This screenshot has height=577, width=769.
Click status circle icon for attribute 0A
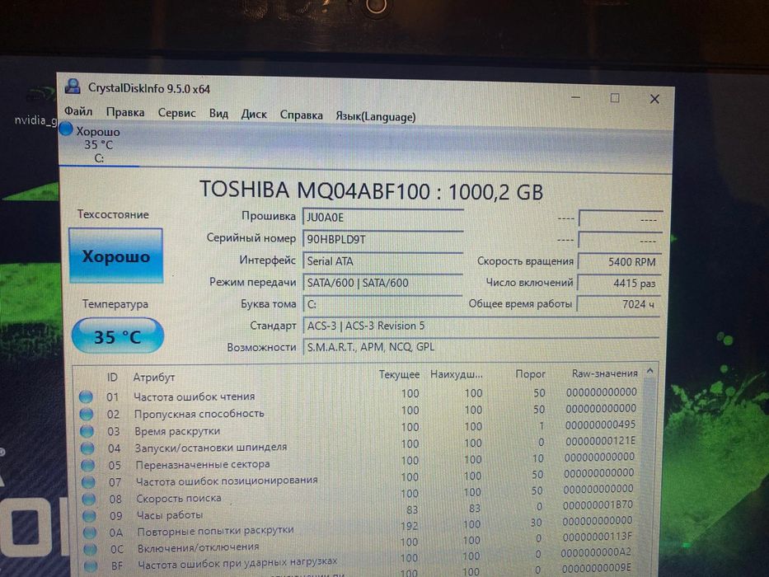click(90, 532)
